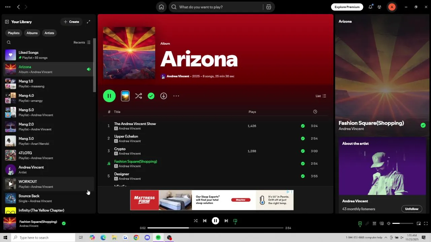431x242 pixels.
Task: Search within Your Library
Action: (9, 42)
